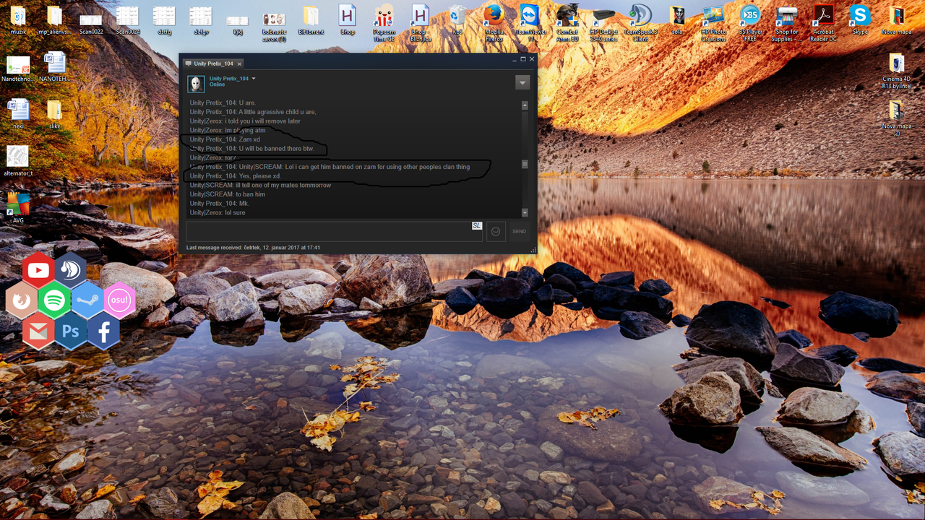Close the Unity Pretix_104 chat tab
Screen dimensions: 925x520
click(239, 64)
